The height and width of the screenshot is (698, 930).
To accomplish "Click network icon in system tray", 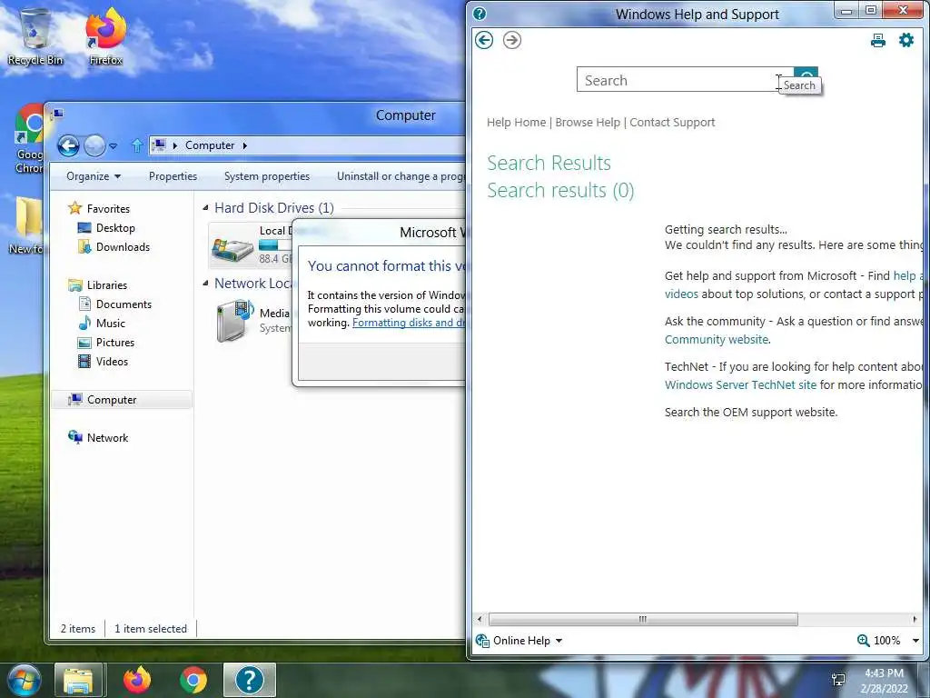I will pos(838,680).
